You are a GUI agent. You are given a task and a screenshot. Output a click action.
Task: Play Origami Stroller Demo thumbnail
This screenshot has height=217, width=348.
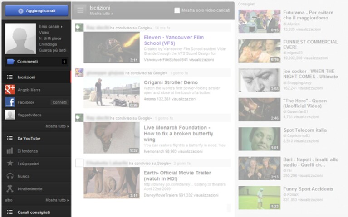[x=112, y=93]
